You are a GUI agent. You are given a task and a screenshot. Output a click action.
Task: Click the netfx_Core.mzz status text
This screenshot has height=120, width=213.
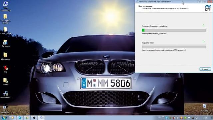pyautogui.click(x=154, y=34)
